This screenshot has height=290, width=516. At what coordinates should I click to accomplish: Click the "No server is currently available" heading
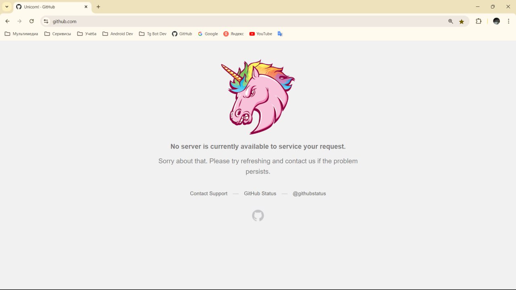pyautogui.click(x=258, y=146)
